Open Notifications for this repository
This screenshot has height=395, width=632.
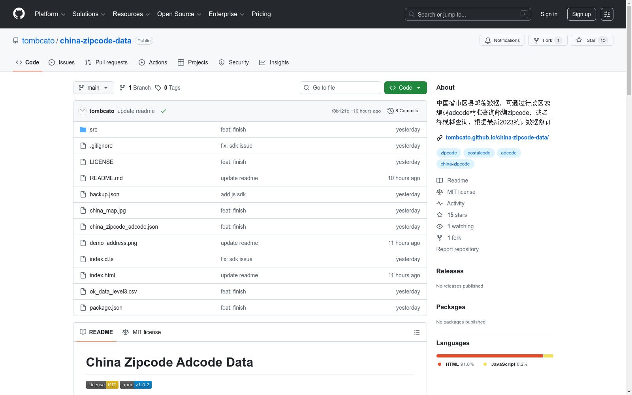click(502, 40)
